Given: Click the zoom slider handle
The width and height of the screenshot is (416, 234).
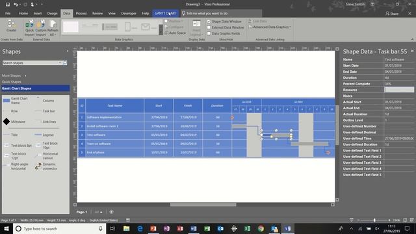Looking at the screenshot, I should [374, 220].
